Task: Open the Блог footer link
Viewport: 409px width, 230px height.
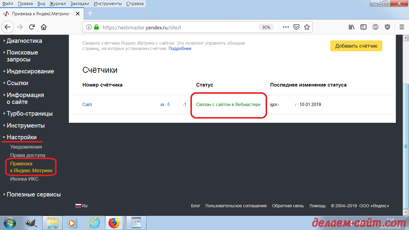Action: coord(196,206)
